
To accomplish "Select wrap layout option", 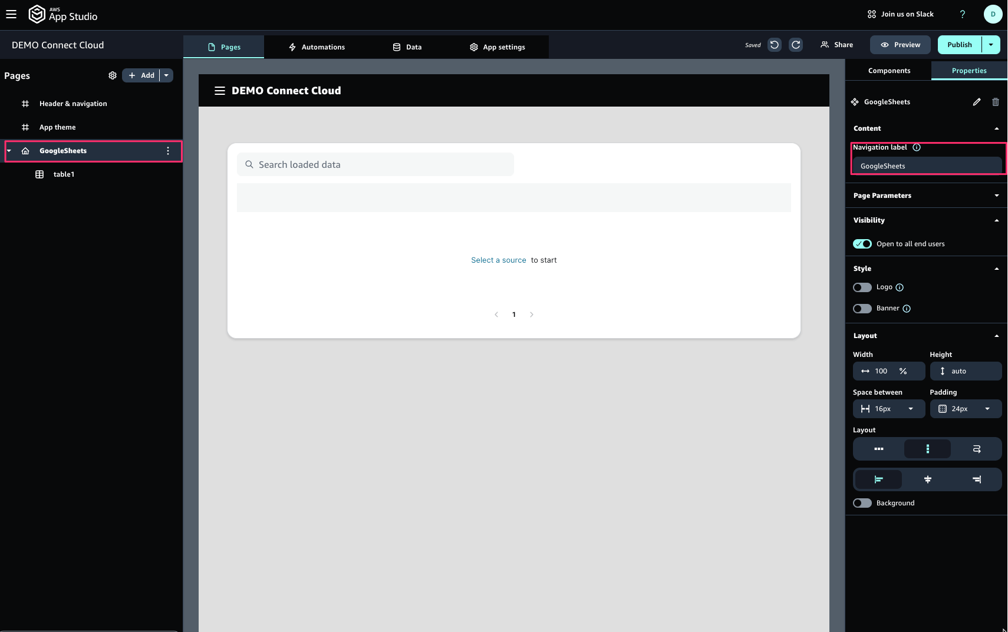I will (977, 449).
